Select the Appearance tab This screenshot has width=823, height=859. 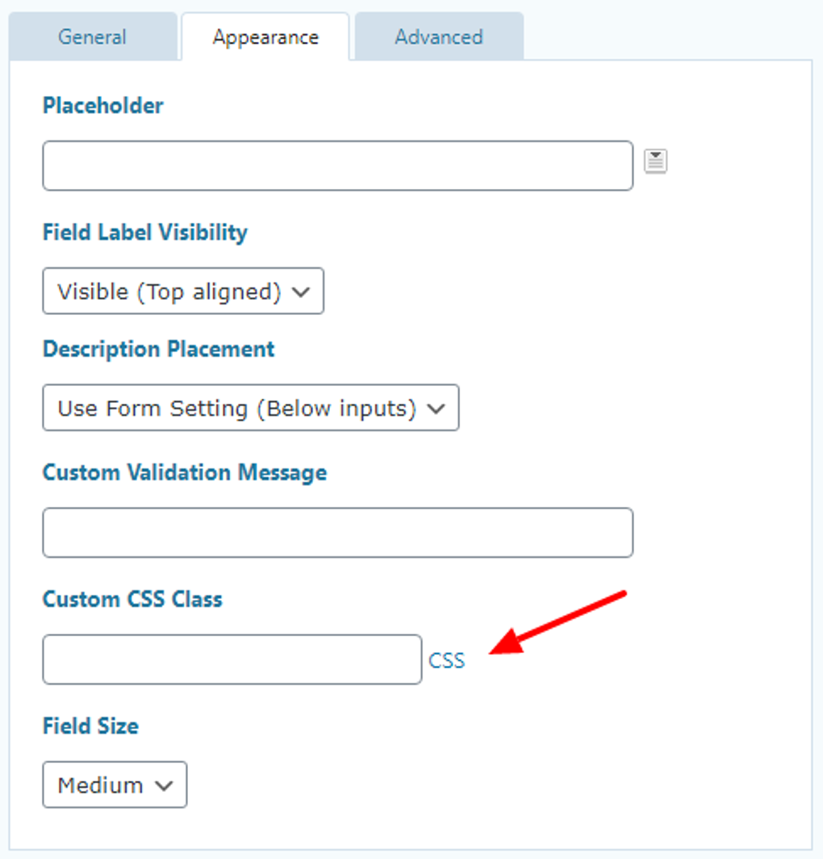pyautogui.click(x=265, y=36)
